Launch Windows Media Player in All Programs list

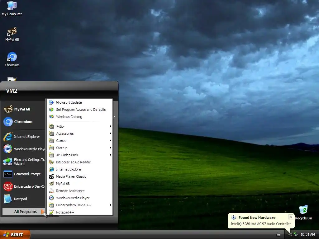point(80,198)
